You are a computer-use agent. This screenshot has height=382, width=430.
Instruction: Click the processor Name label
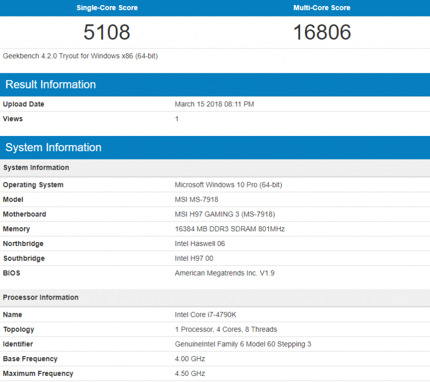tap(13, 315)
